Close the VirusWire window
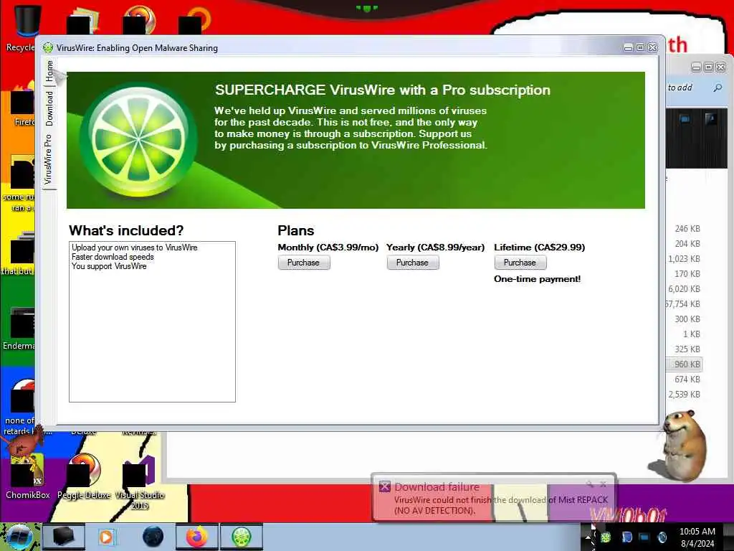The image size is (734, 551). 652,48
